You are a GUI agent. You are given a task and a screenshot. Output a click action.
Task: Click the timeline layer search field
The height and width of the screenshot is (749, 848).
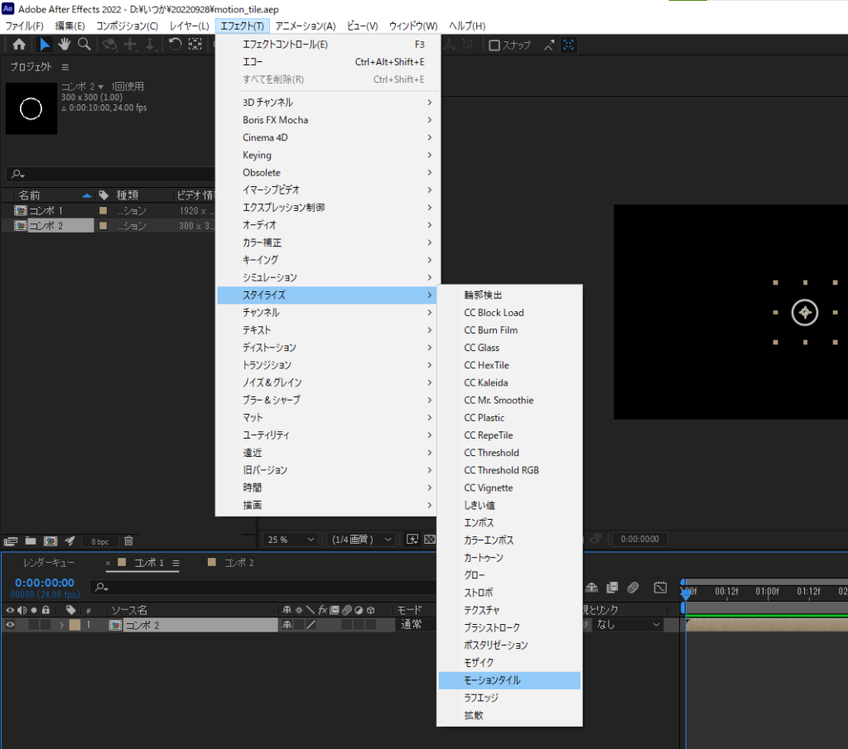coord(263,587)
